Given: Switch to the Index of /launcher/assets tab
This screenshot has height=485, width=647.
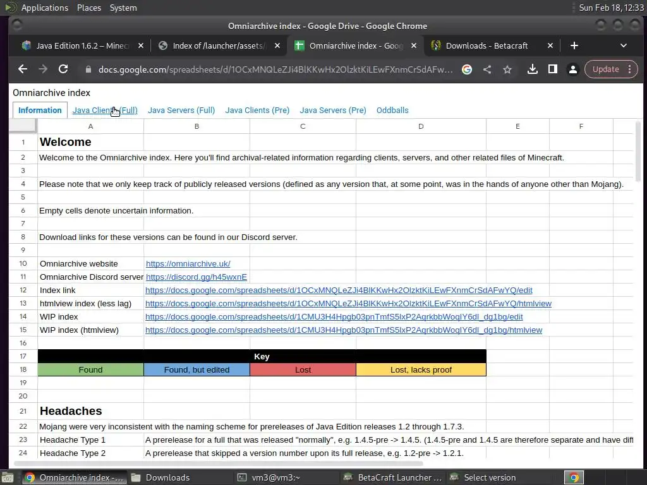Looking at the screenshot, I should 218,45.
